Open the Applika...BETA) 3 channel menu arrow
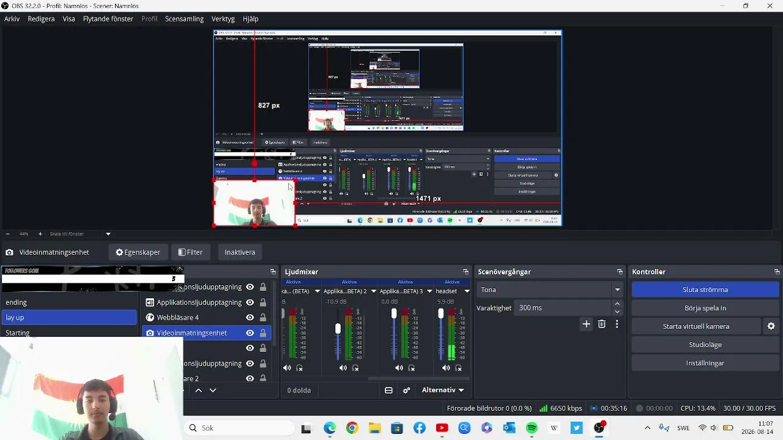 pyautogui.click(x=429, y=291)
